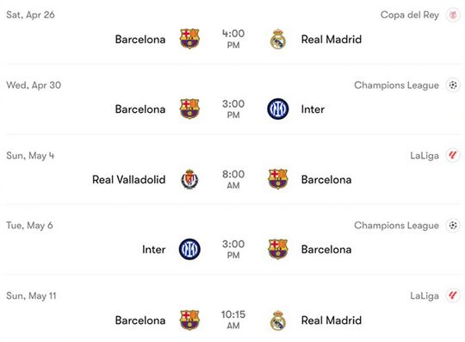Open Inter team name in Apr 30 fixture

(x=313, y=109)
